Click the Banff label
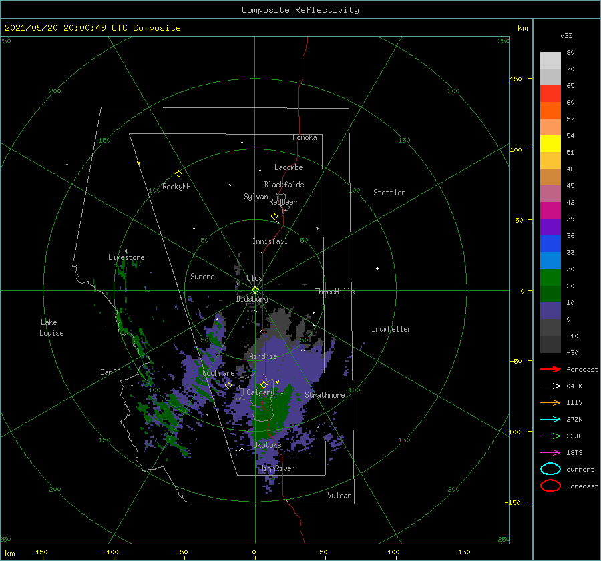Viewport: 601px width, 561px height. click(x=110, y=372)
